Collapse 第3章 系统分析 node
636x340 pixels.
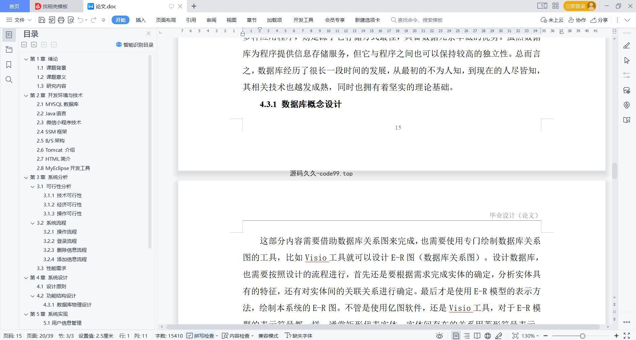pos(26,177)
